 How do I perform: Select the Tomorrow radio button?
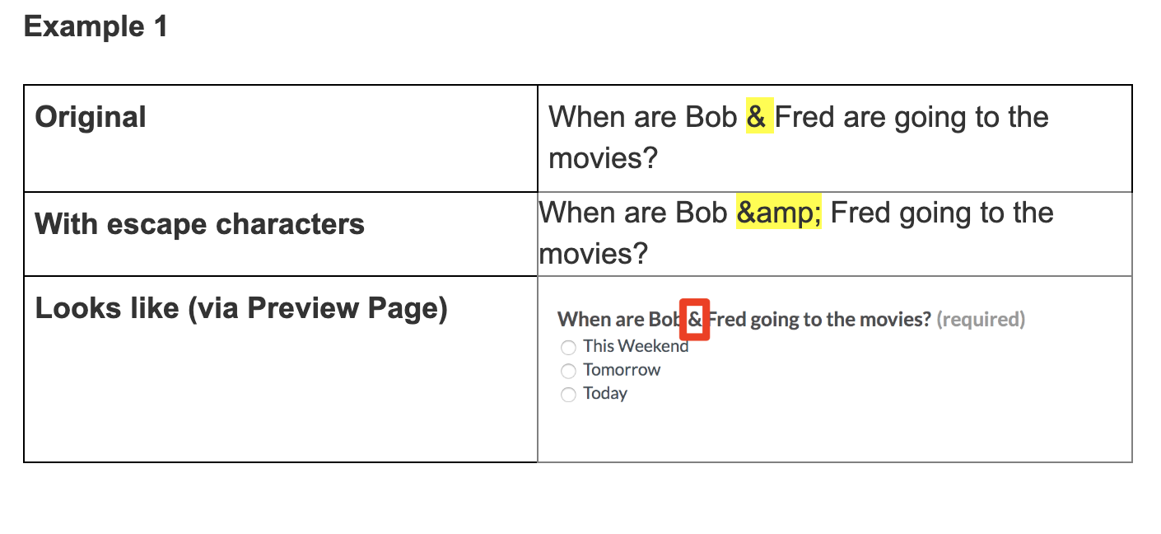pos(568,371)
